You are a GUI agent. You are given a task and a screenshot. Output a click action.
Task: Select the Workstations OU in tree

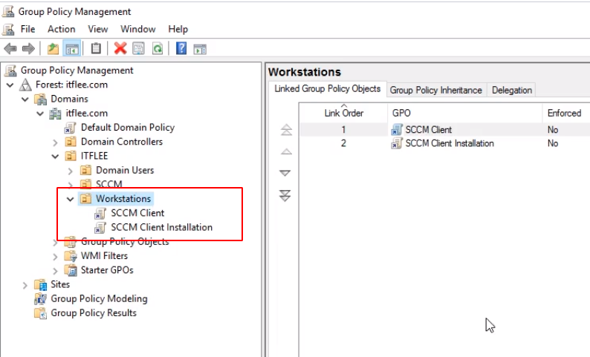click(x=123, y=199)
